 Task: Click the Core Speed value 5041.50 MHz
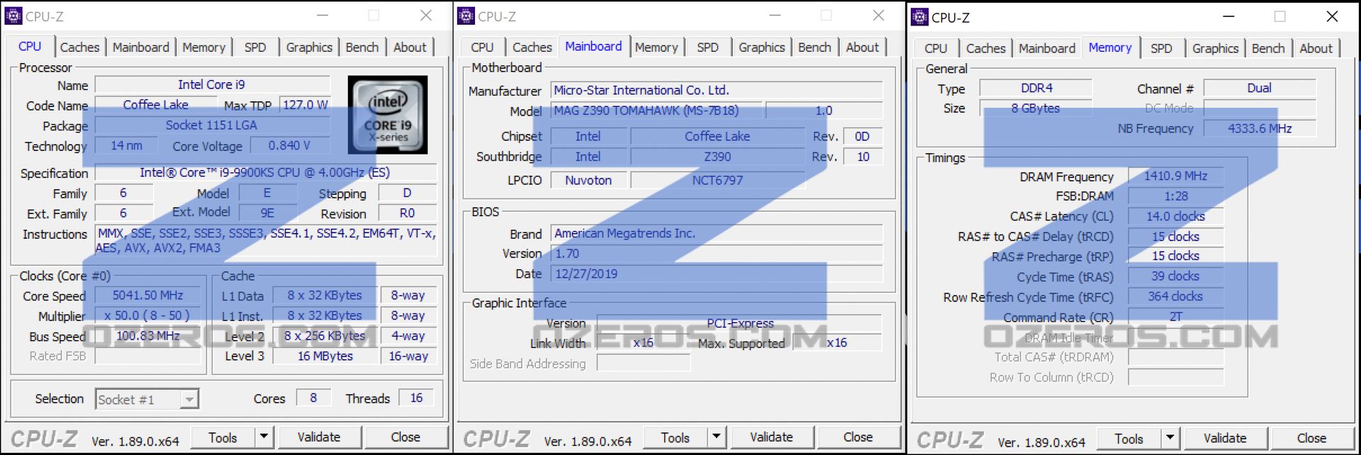point(148,296)
